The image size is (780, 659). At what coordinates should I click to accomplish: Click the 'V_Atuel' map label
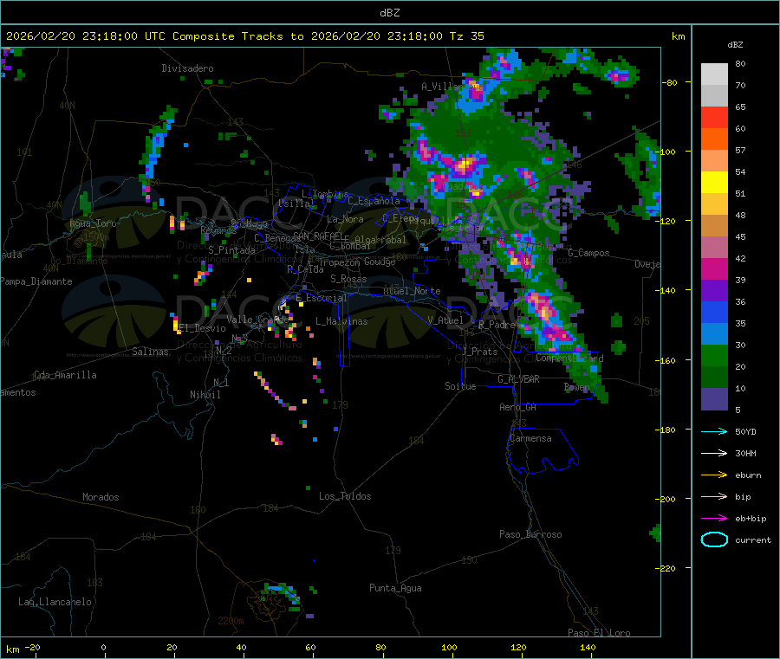click(445, 320)
